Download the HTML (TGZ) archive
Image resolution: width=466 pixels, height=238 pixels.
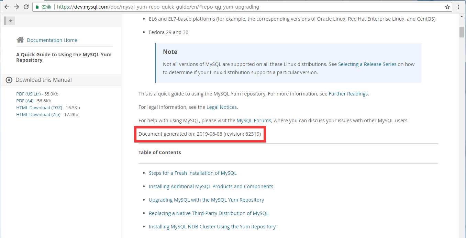click(48, 107)
